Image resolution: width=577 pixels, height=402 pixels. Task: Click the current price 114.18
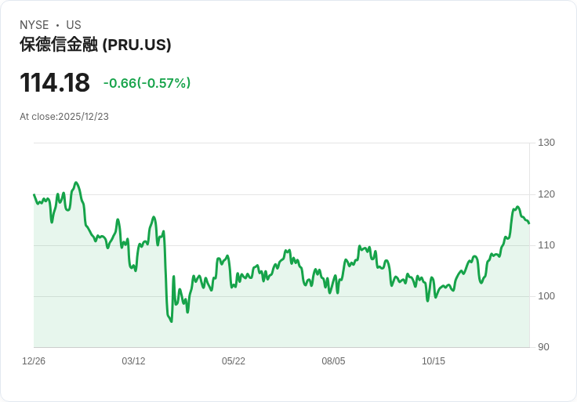pyautogui.click(x=54, y=82)
